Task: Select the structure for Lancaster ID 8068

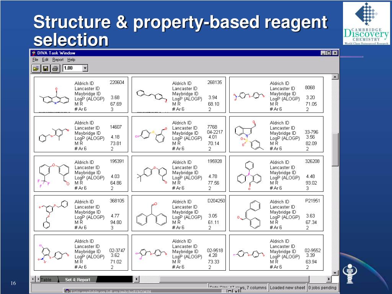Action: 249,96
